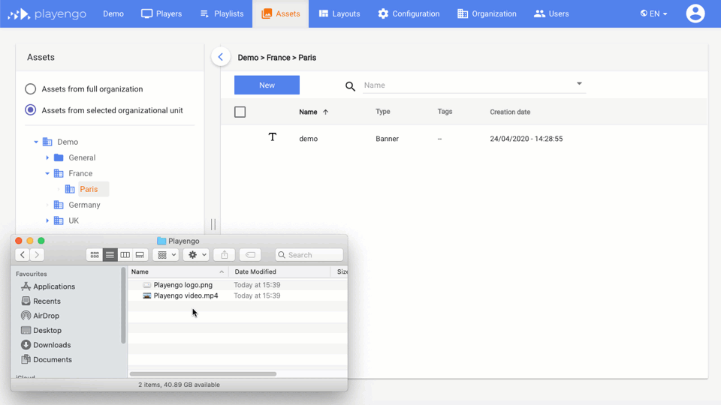The image size is (721, 405).
Task: Open the Users tab
Action: [551, 13]
